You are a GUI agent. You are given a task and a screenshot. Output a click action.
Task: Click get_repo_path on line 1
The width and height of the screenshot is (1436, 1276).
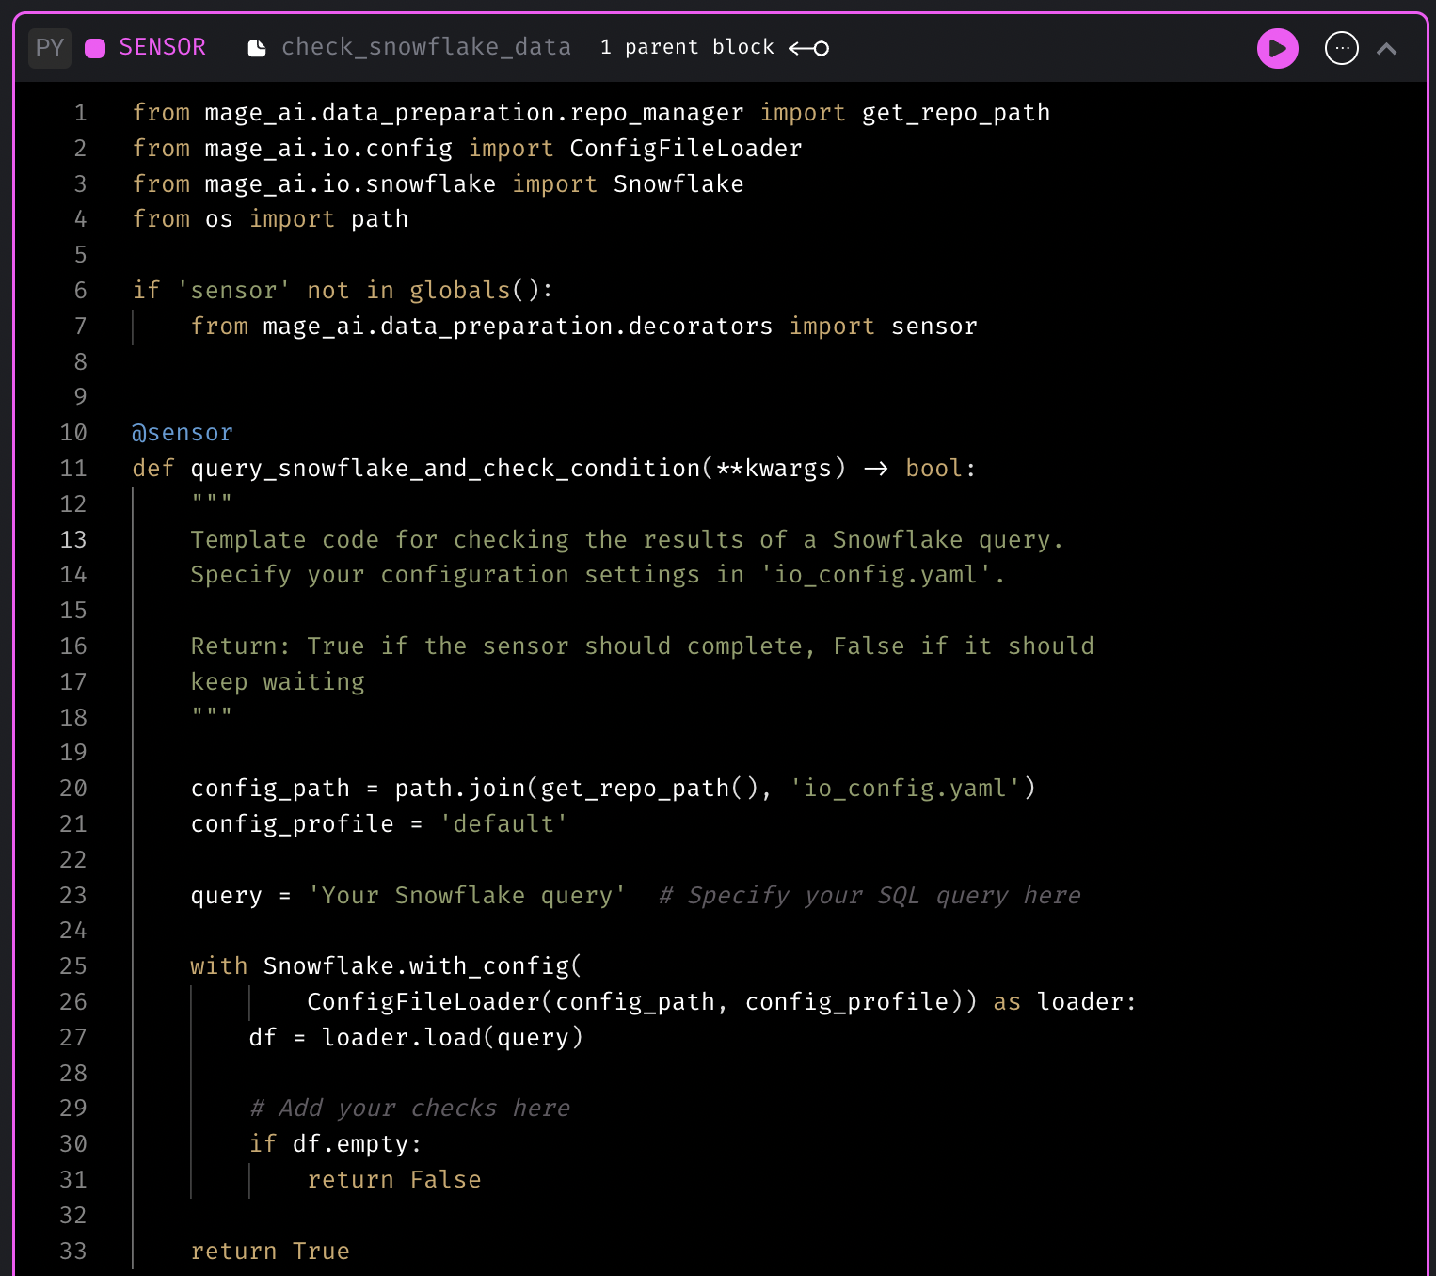pos(956,113)
